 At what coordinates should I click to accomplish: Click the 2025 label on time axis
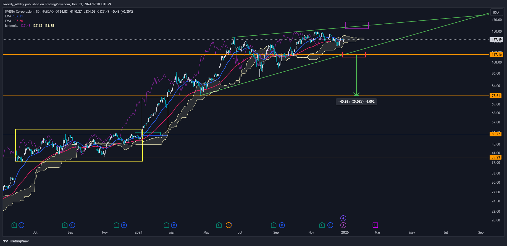[x=345, y=232]
